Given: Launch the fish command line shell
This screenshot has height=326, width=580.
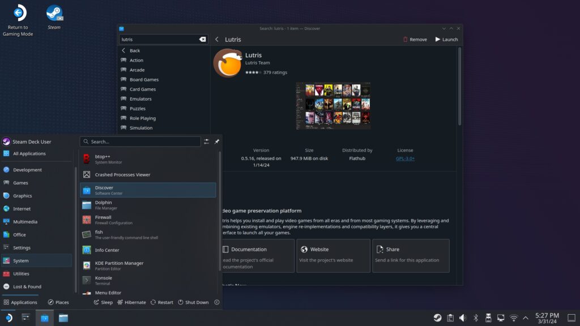Looking at the screenshot, I should (x=148, y=234).
